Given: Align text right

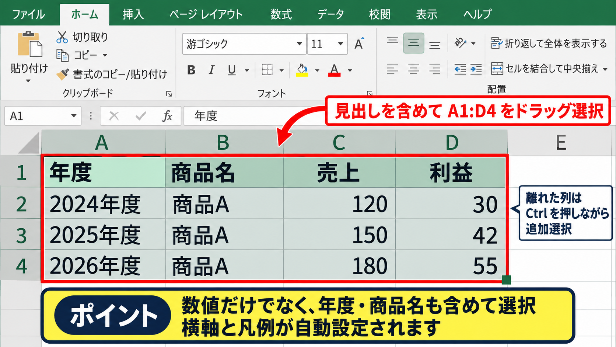Looking at the screenshot, I should pos(435,69).
